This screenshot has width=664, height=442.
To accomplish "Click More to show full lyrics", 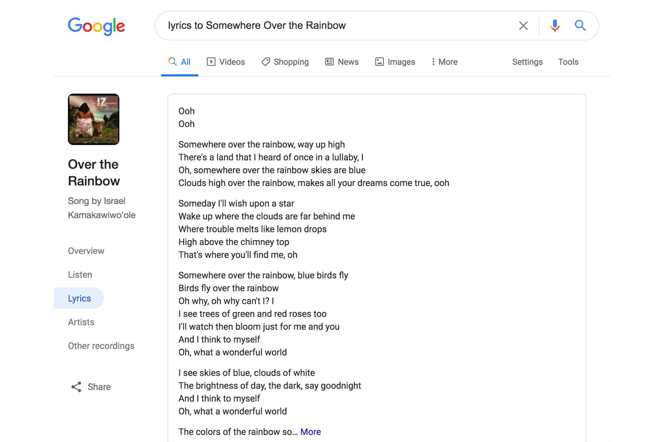I will [x=310, y=431].
